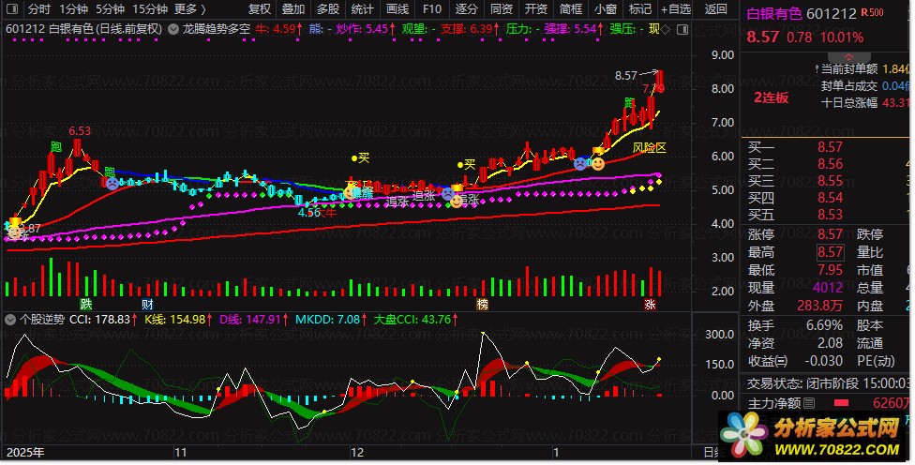Click the 逐分 button
Viewport: 915px width, 465px height.
pos(466,8)
